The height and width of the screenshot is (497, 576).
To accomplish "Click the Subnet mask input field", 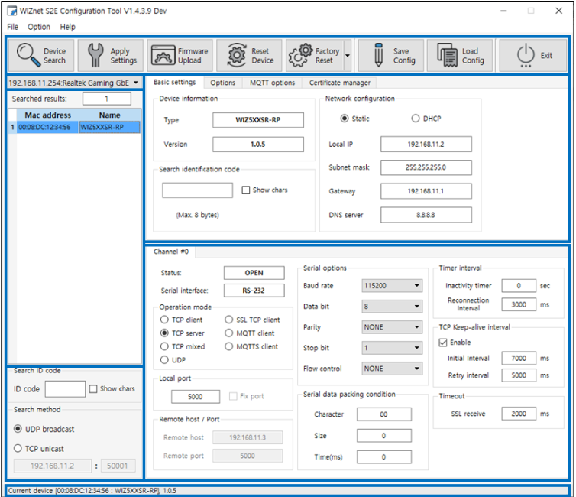I will [426, 167].
